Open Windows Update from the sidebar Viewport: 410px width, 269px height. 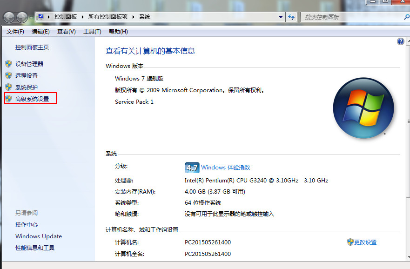click(x=39, y=236)
